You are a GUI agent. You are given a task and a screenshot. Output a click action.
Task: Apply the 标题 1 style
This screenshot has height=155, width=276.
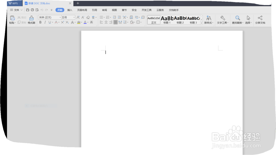click(167, 20)
